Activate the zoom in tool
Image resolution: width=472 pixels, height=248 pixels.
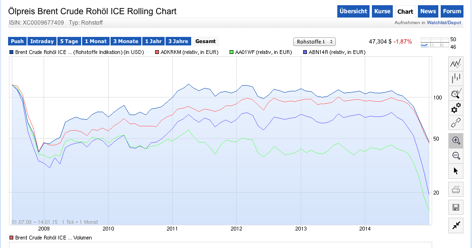[455, 141]
